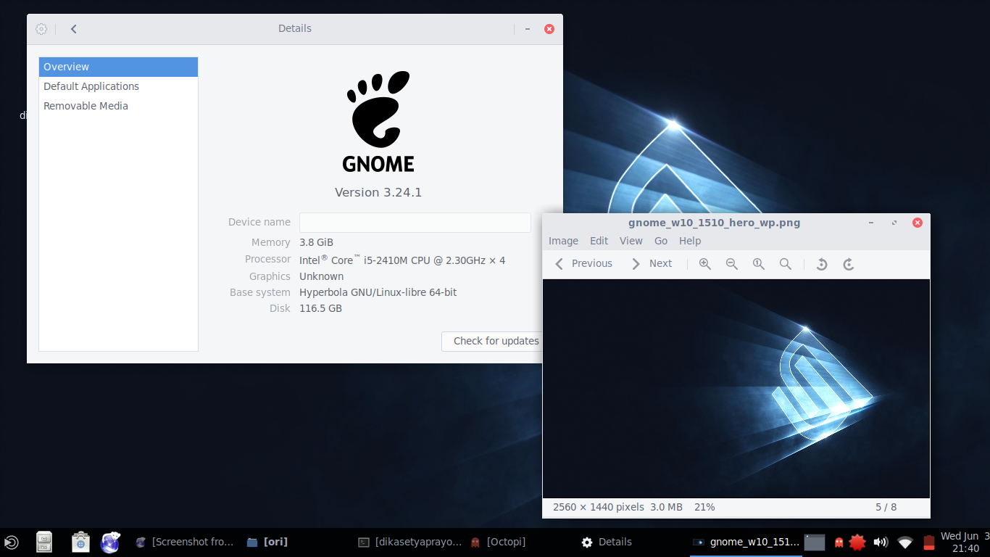The width and height of the screenshot is (990, 557).
Task: Switch to ori folder taskbar window
Action: [267, 542]
